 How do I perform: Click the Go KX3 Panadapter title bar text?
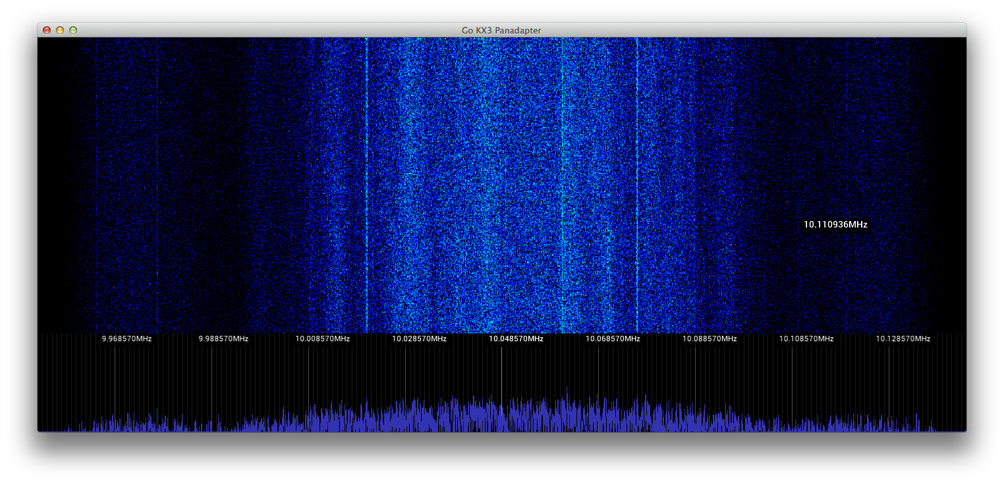coord(501,30)
